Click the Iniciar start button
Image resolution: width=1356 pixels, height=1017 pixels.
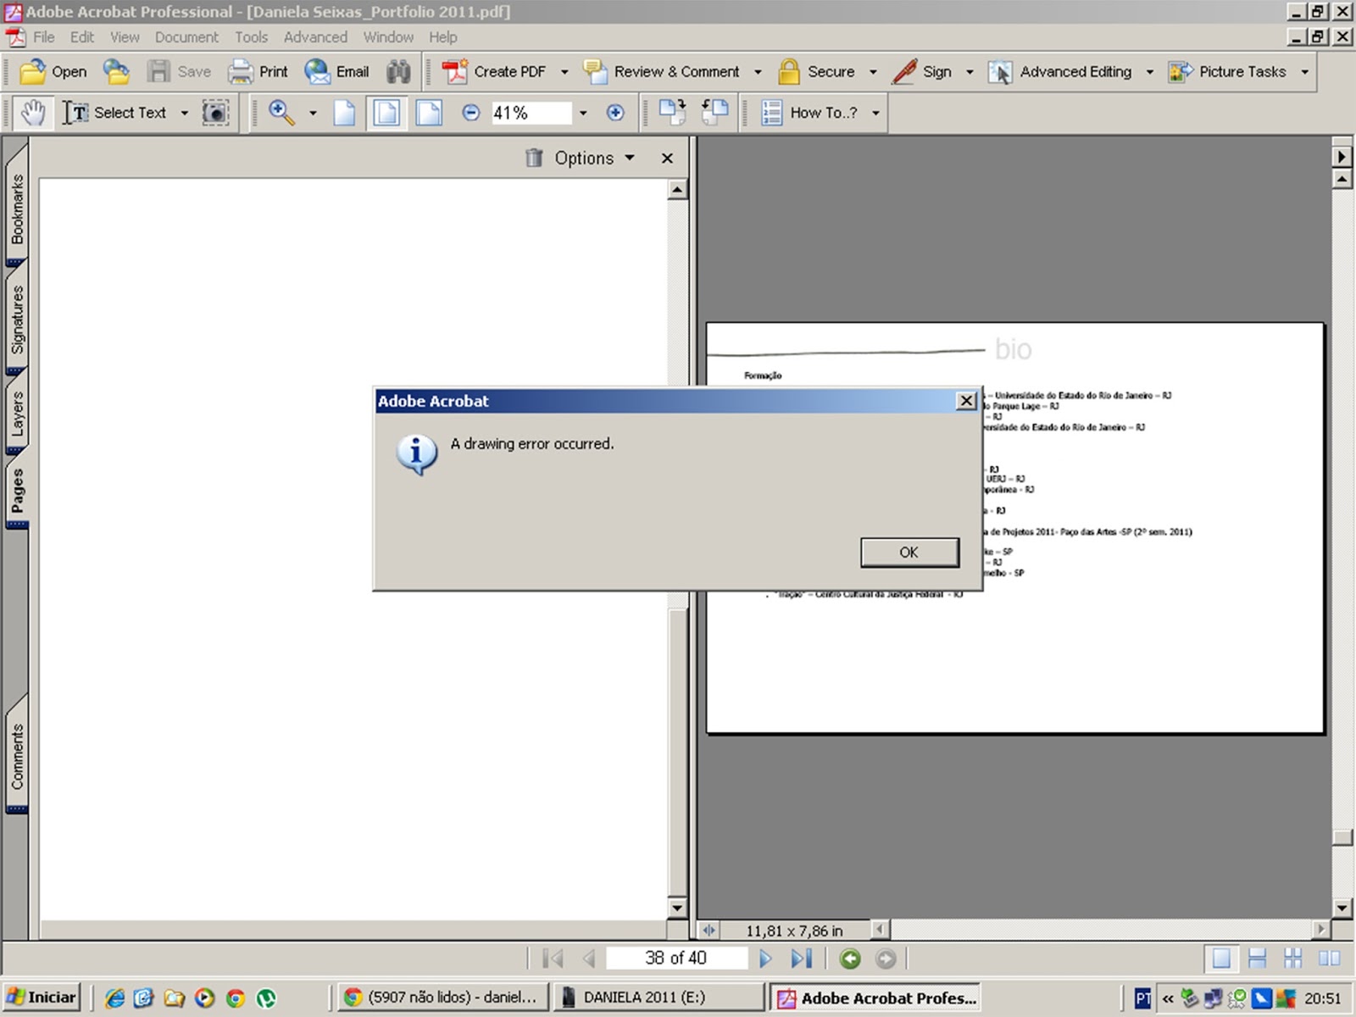(42, 998)
